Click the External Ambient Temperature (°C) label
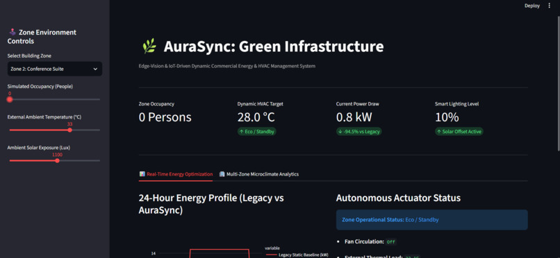Image resolution: width=560 pixels, height=258 pixels. point(44,117)
